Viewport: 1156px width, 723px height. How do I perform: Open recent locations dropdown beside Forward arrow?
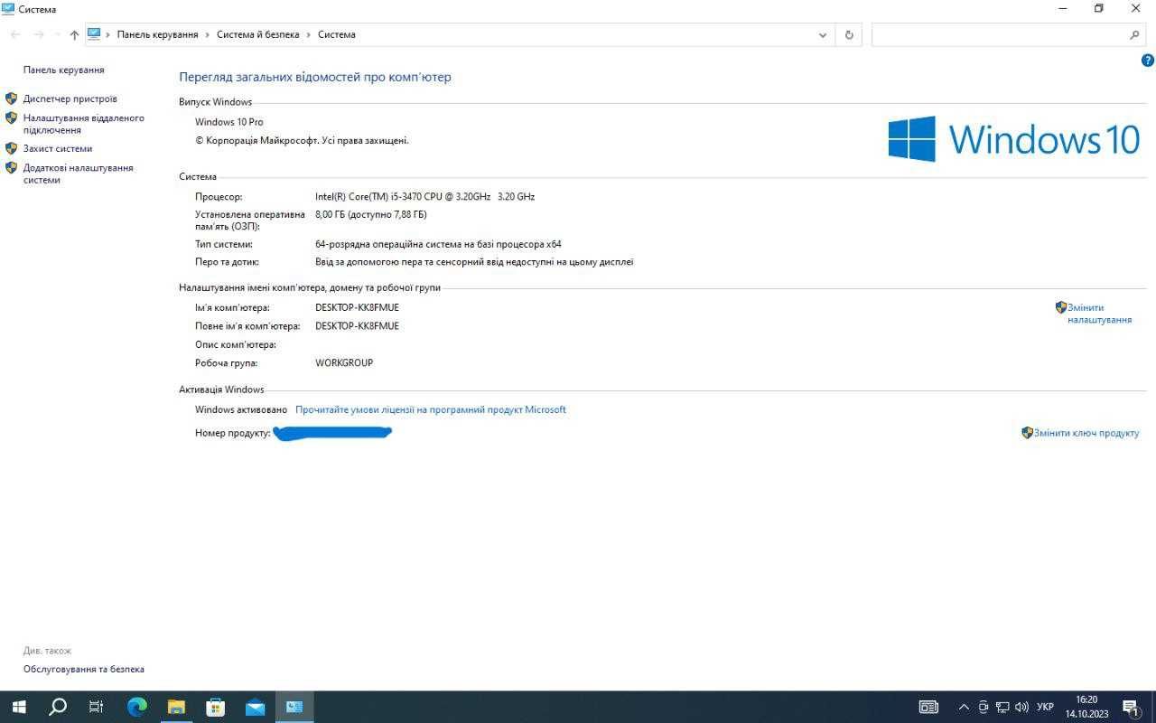[x=57, y=35]
